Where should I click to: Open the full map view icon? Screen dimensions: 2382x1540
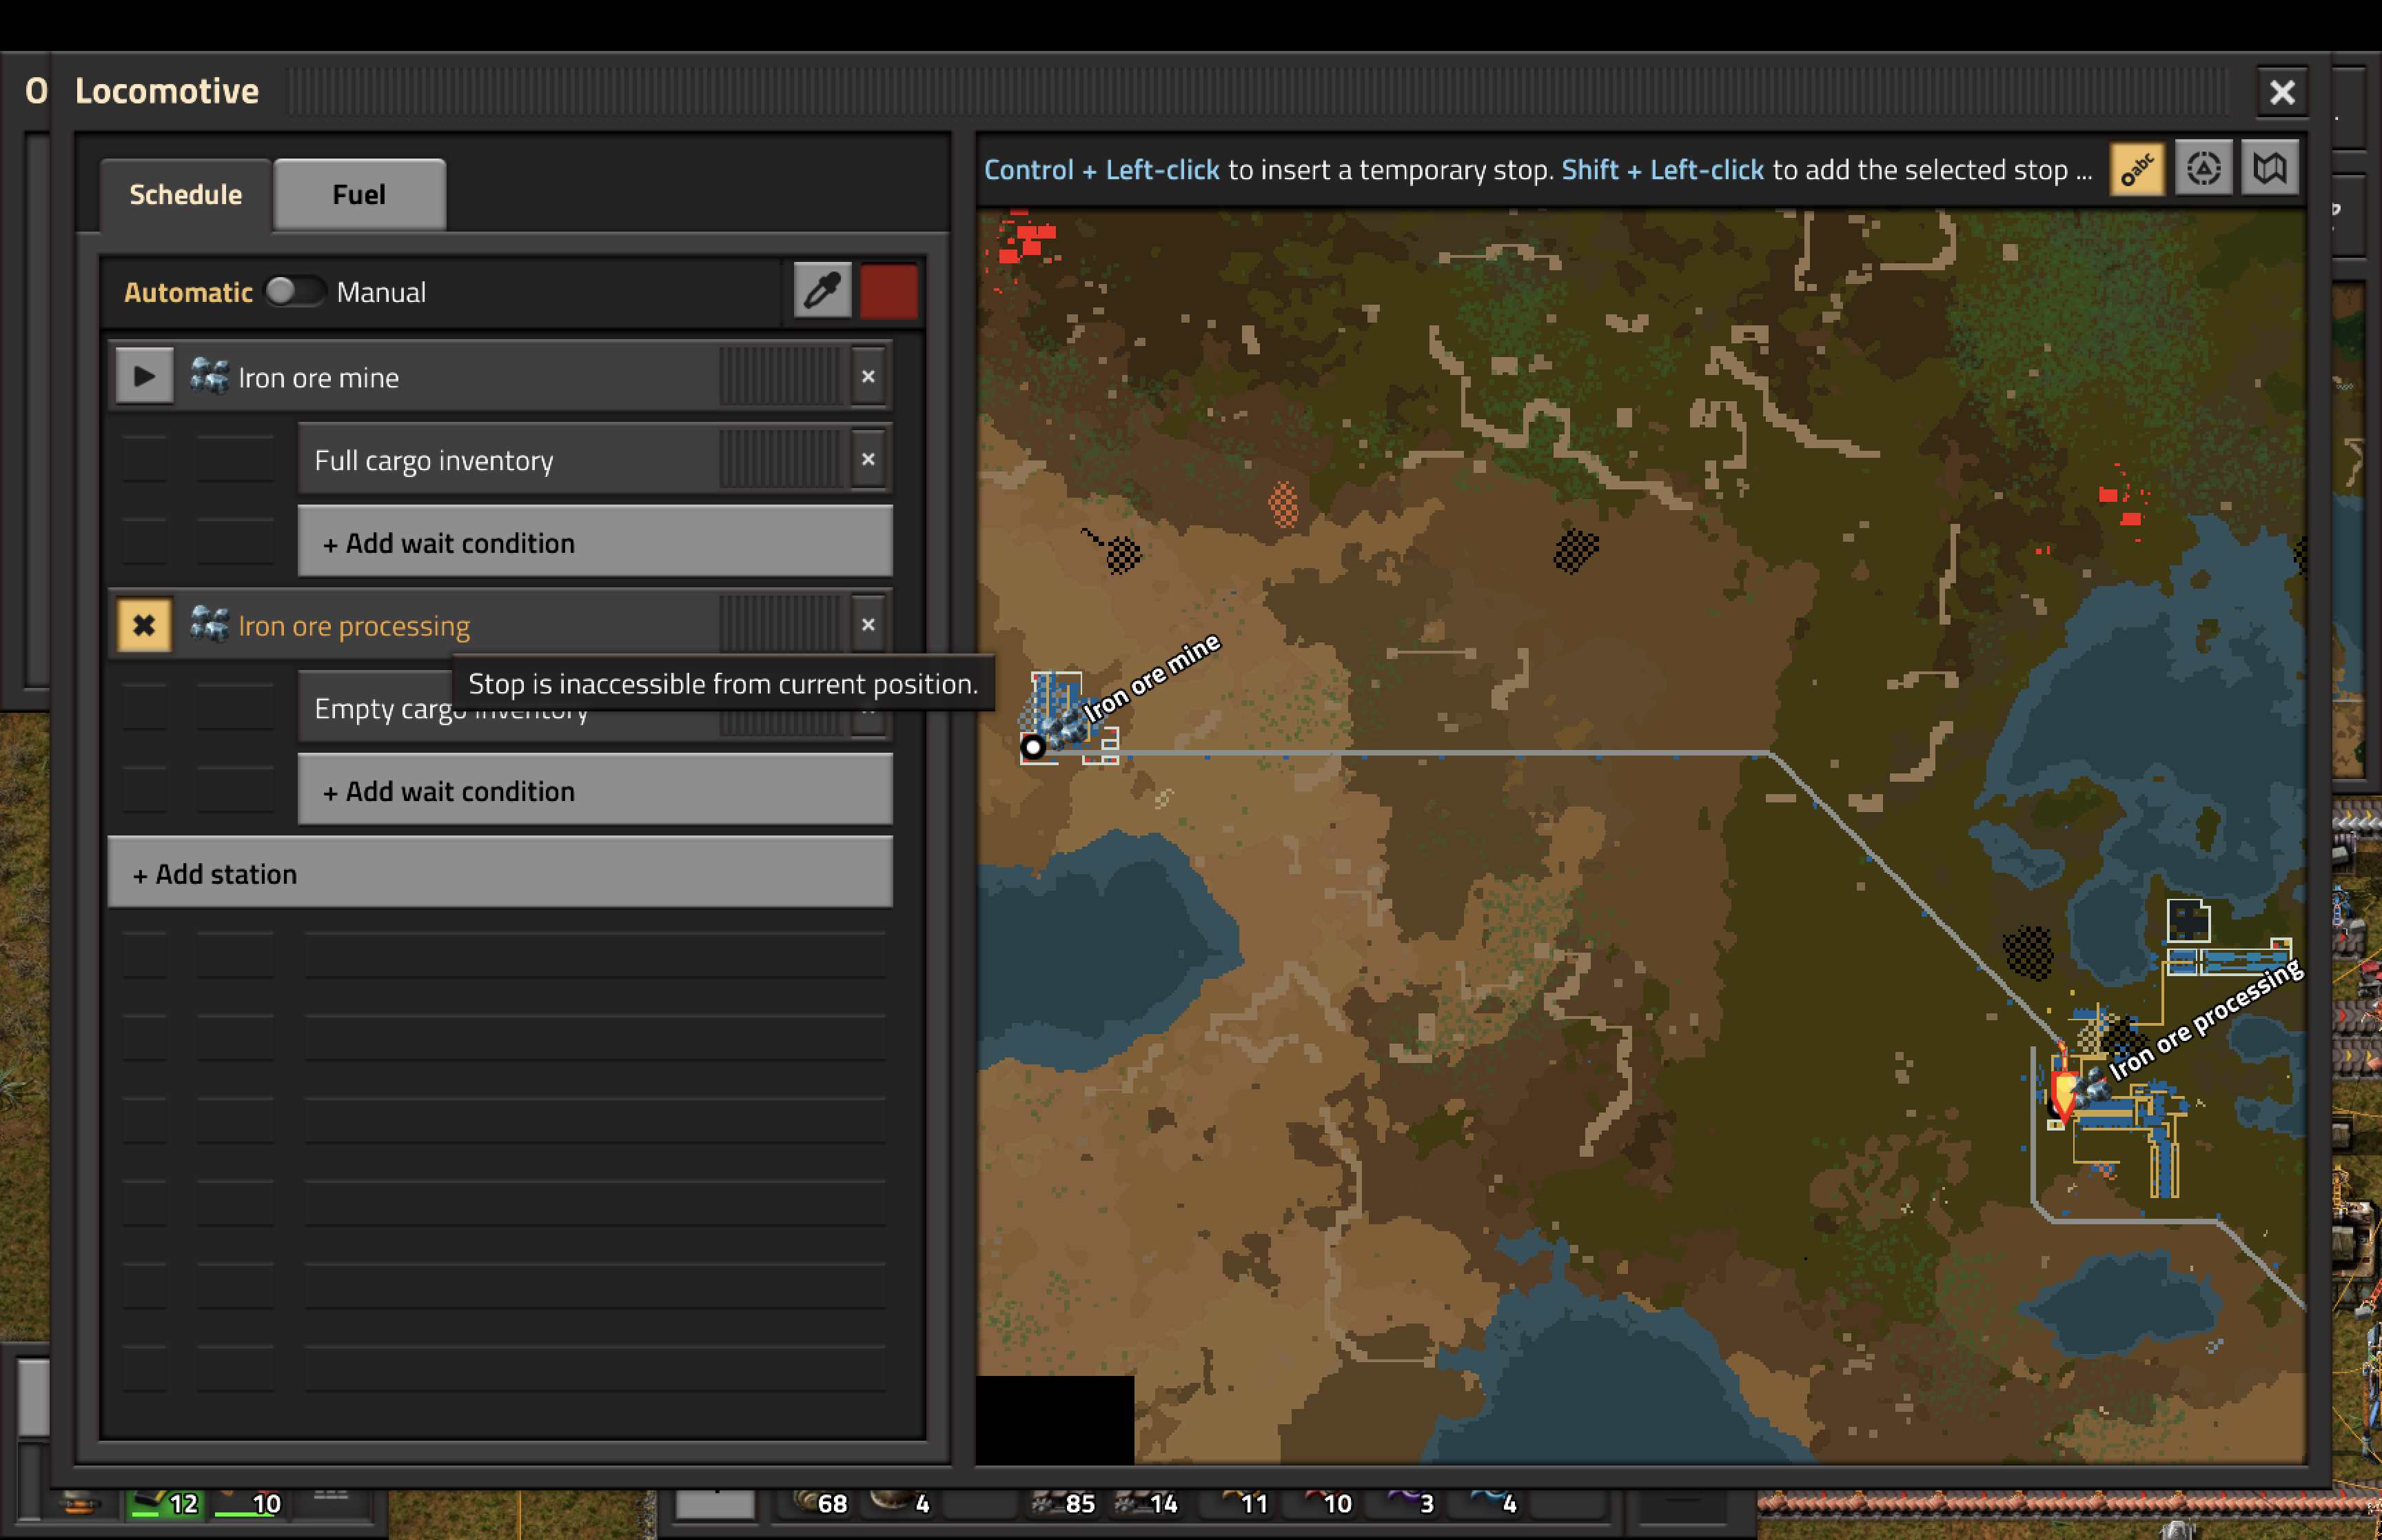click(x=2269, y=169)
